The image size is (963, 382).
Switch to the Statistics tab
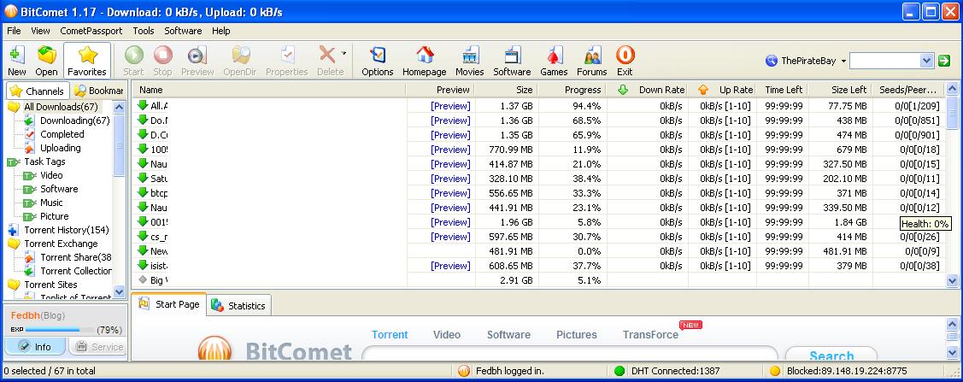pyautogui.click(x=238, y=305)
